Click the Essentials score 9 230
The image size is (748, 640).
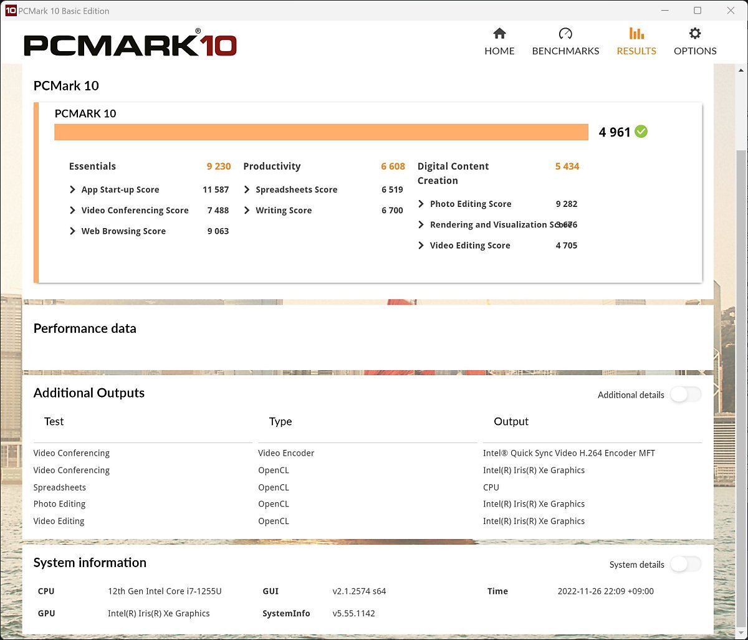tap(219, 166)
